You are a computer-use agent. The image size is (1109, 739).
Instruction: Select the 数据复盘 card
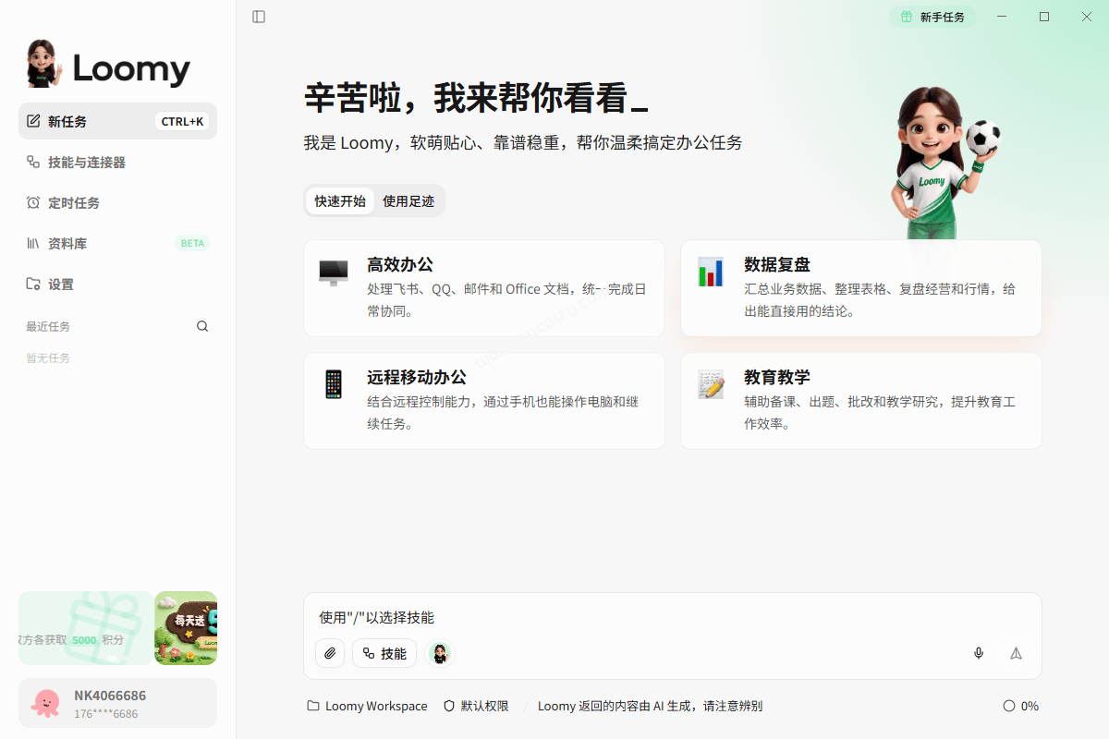[x=861, y=288]
